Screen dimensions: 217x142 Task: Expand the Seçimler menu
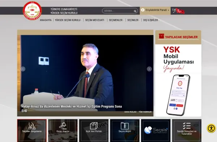133,20
